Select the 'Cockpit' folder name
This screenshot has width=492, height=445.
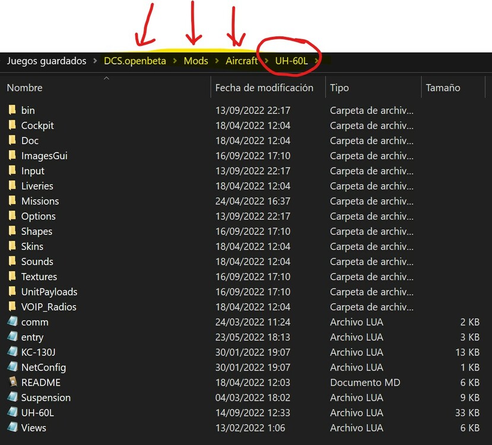click(x=37, y=125)
